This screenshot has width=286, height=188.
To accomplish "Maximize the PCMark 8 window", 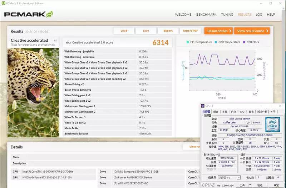I will [271, 3].
